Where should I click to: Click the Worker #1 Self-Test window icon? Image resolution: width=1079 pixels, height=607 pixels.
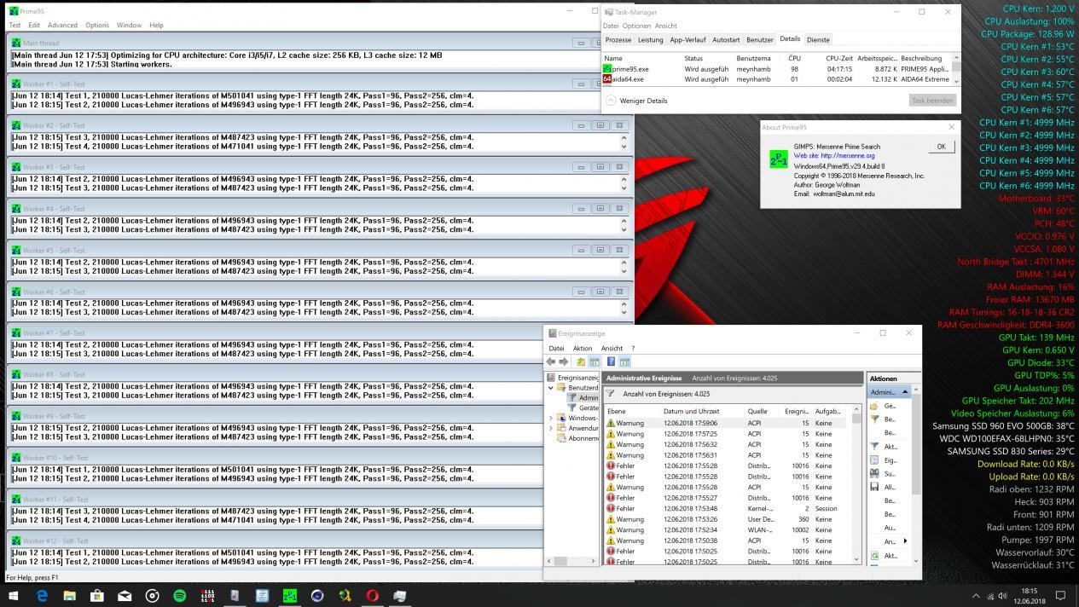pyautogui.click(x=15, y=84)
